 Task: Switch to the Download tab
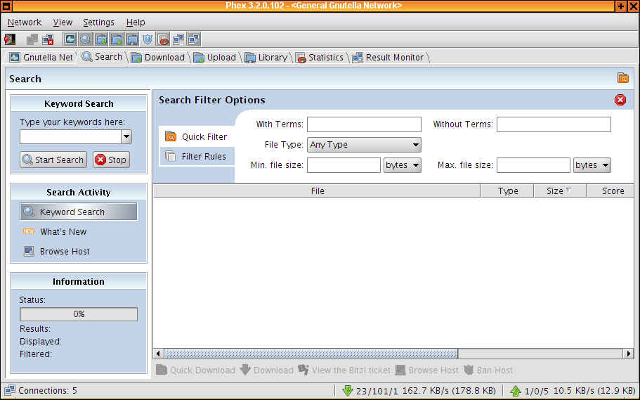(158, 58)
